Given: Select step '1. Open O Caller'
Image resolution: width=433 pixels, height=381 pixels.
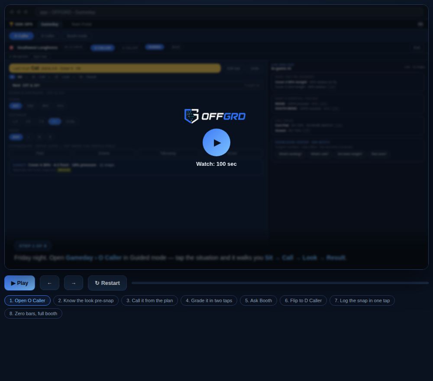Looking at the screenshot, I should tap(27, 300).
